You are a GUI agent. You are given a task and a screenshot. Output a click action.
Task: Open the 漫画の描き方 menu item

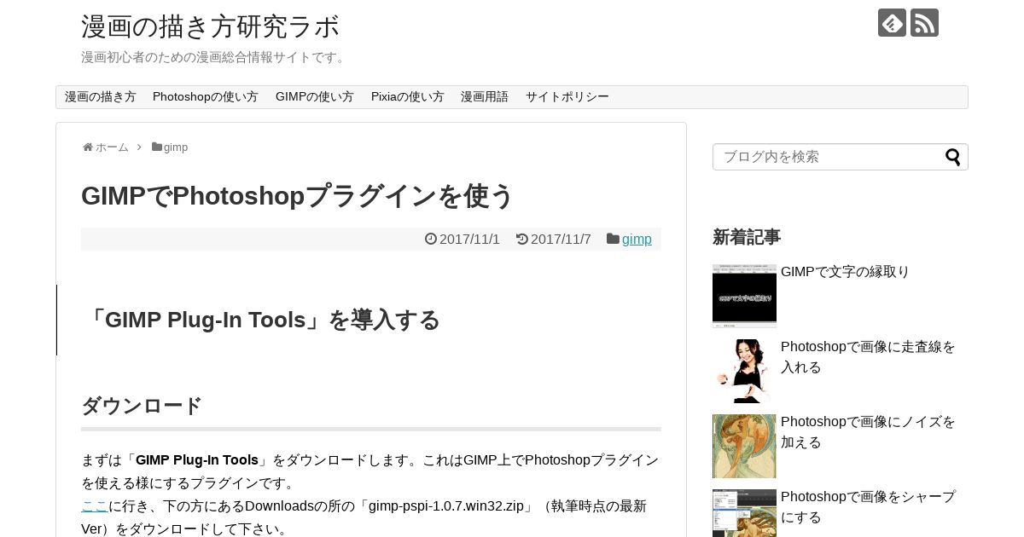point(101,97)
